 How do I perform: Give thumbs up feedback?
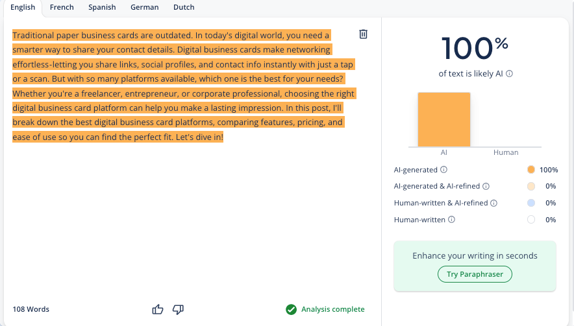pos(157,309)
